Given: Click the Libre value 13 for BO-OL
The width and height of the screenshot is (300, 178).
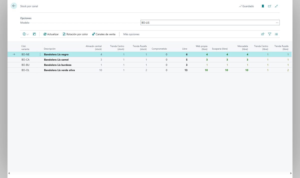Looking at the screenshot, I should click(186, 70).
